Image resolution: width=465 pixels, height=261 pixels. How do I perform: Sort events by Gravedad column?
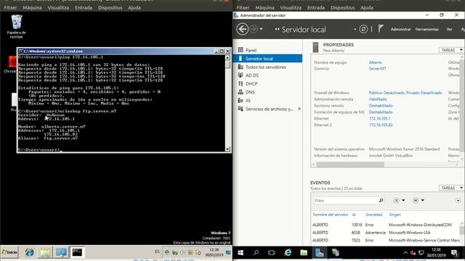[x=373, y=215]
